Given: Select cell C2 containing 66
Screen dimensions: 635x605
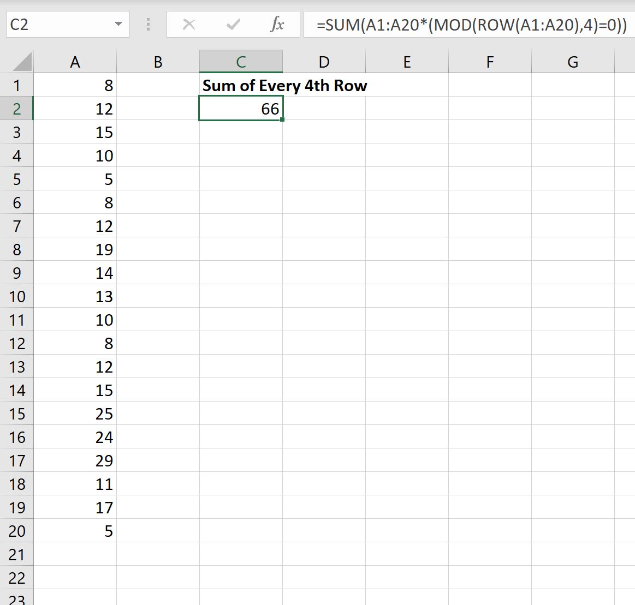Looking at the screenshot, I should click(x=241, y=109).
